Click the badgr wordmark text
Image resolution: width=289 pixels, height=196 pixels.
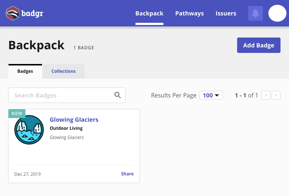[32, 14]
